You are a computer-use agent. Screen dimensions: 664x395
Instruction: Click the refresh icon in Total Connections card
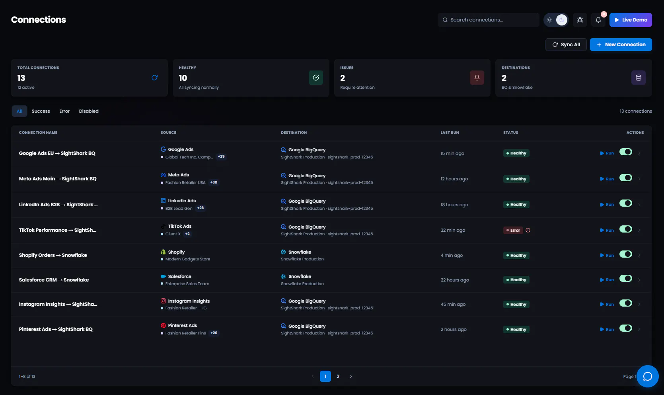tap(155, 78)
